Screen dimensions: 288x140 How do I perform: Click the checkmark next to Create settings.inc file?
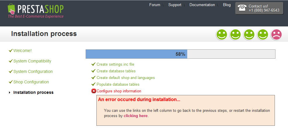[93, 64]
